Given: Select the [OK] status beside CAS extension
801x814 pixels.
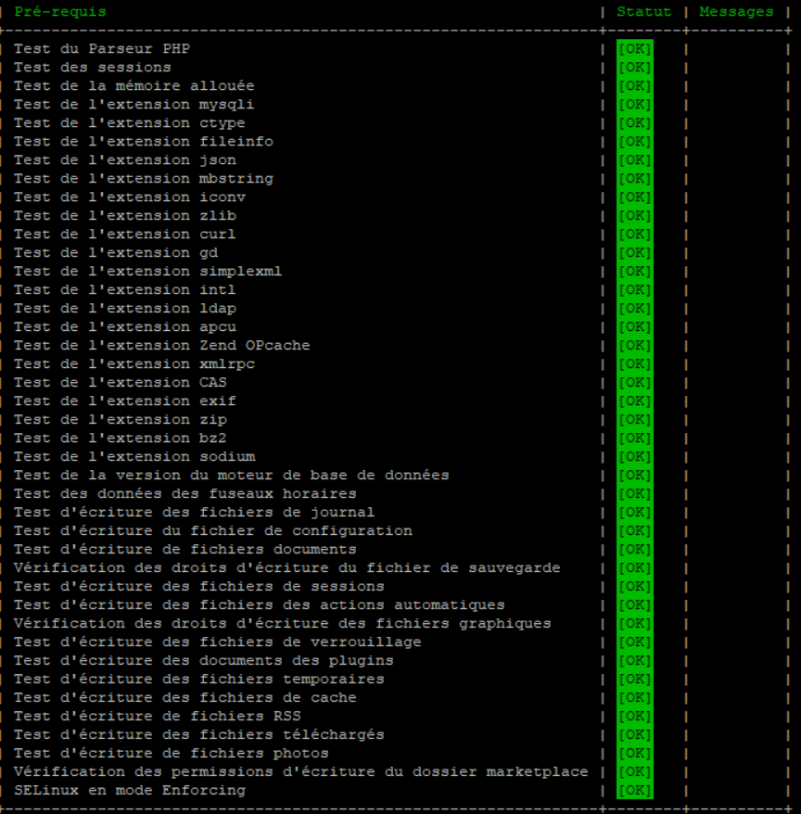Looking at the screenshot, I should click(635, 383).
